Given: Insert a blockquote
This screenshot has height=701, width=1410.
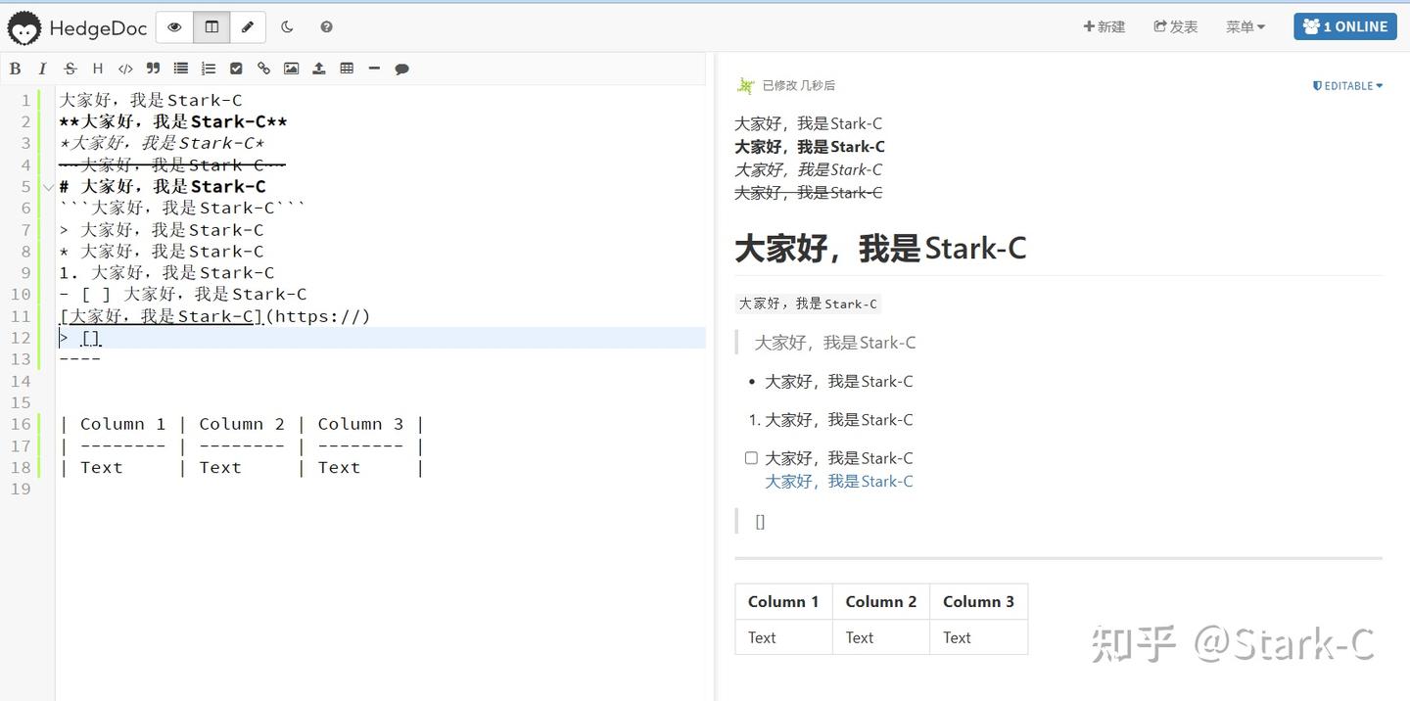Looking at the screenshot, I should [152, 68].
